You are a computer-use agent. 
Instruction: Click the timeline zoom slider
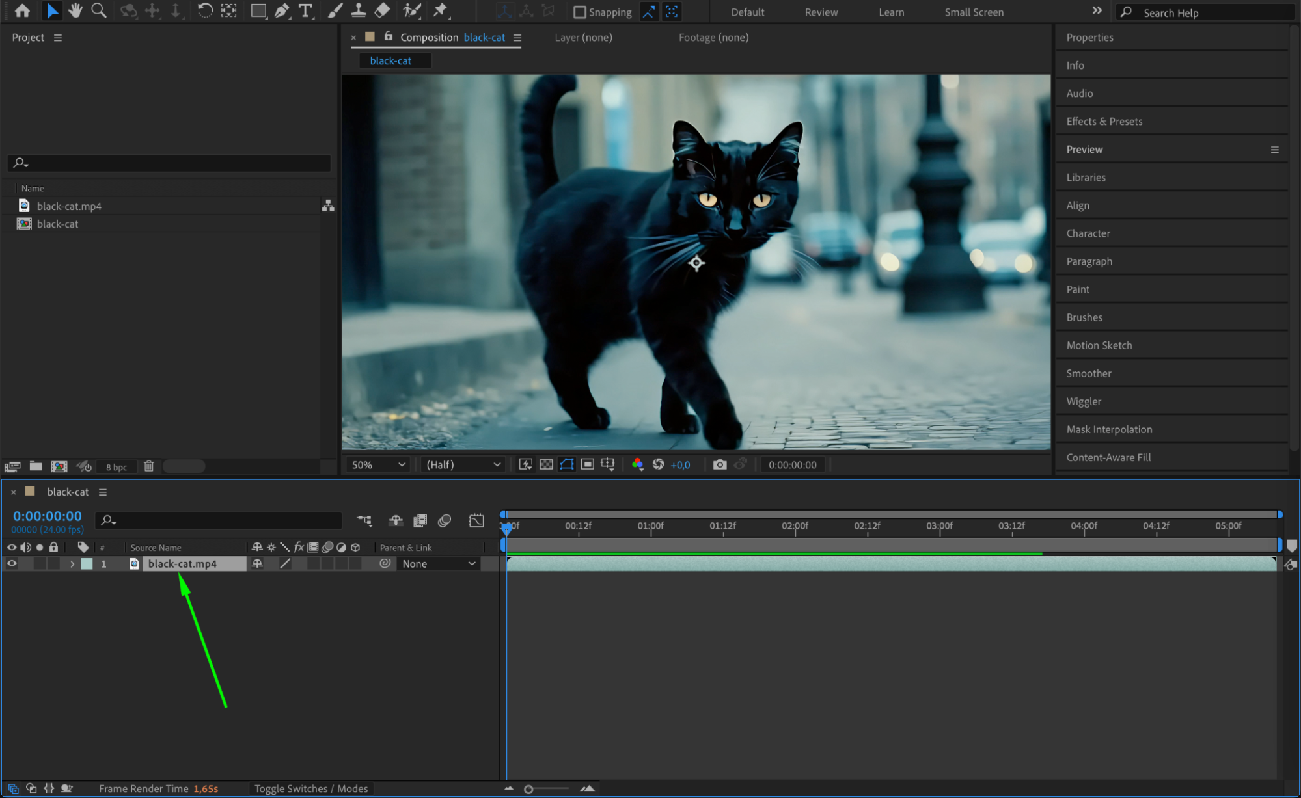pos(529,789)
